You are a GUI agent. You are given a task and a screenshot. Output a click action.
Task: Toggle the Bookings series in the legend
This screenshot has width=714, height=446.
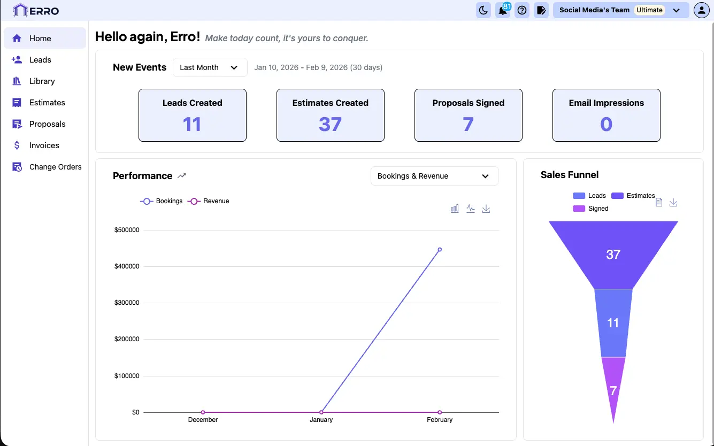[x=161, y=201]
